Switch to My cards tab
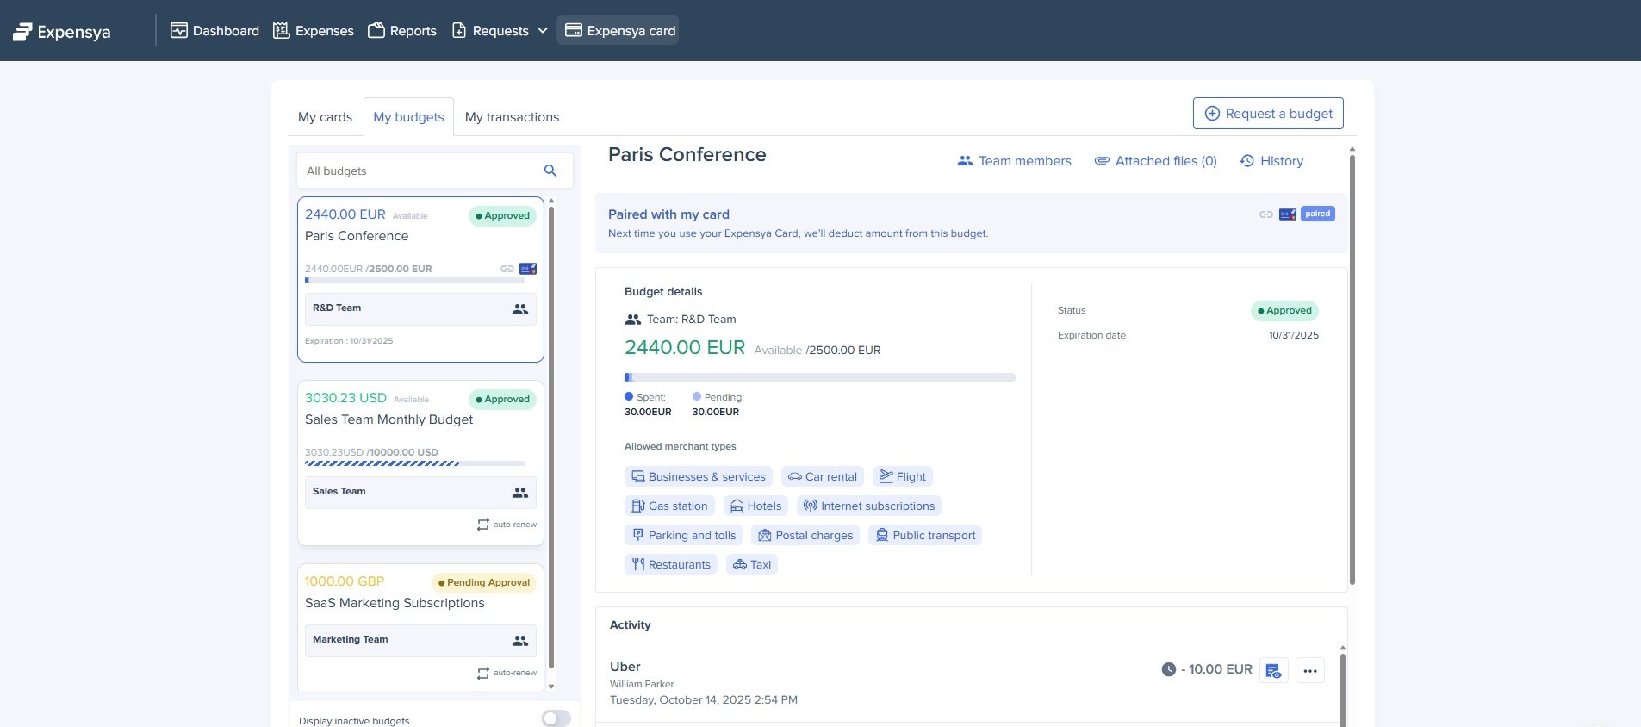The width and height of the screenshot is (1641, 727). [325, 117]
